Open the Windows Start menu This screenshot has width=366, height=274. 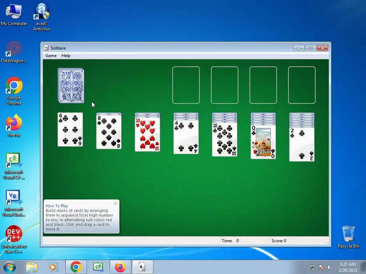tap(10, 267)
